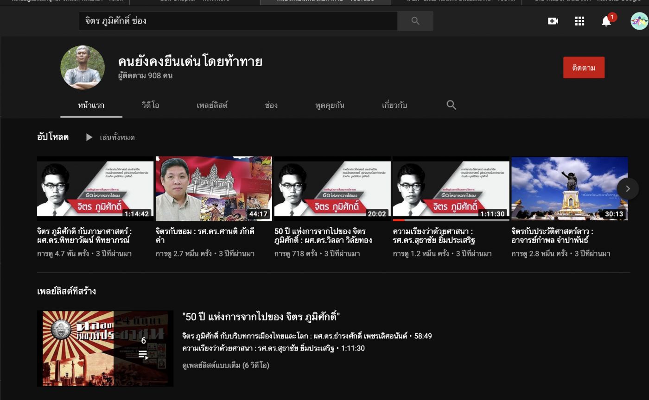Click the playlist queue icon on thumbnail
This screenshot has height=400, width=649.
pos(143,355)
